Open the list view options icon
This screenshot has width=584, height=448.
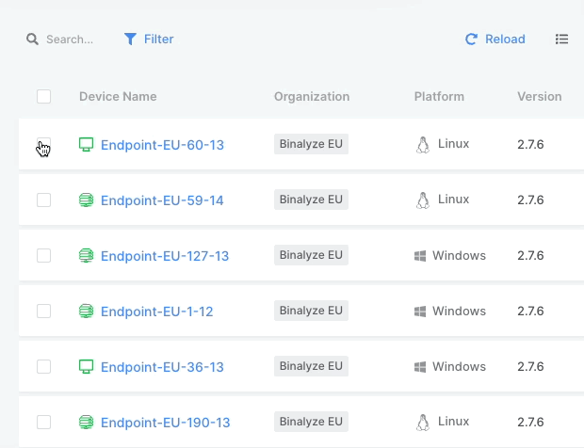click(x=562, y=40)
